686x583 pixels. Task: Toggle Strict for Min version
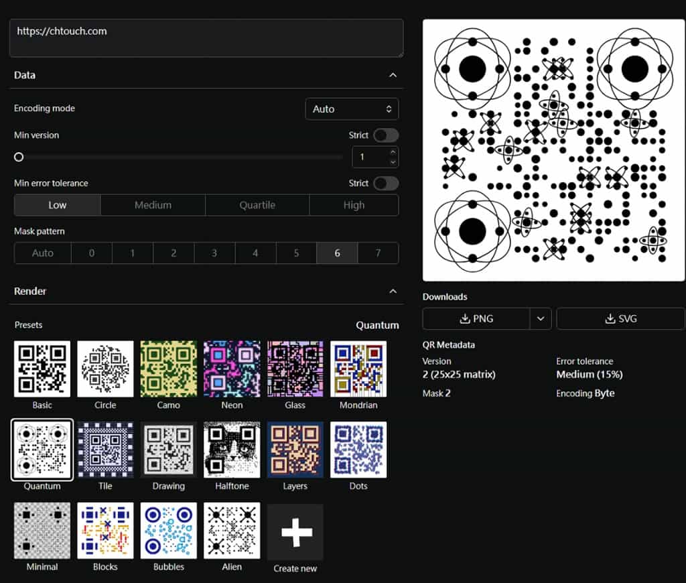(386, 135)
